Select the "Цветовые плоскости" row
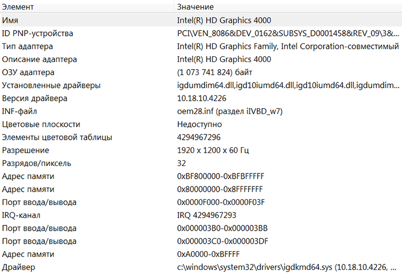This screenshot has height=280, width=402. tap(41, 124)
